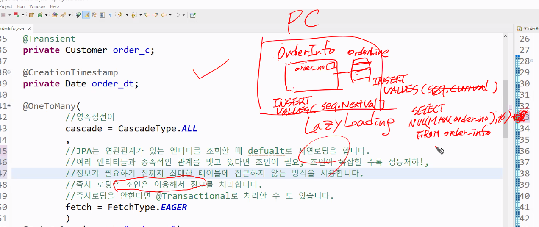Click 'order_c' field name
The image size is (539, 227).
[x=131, y=50]
